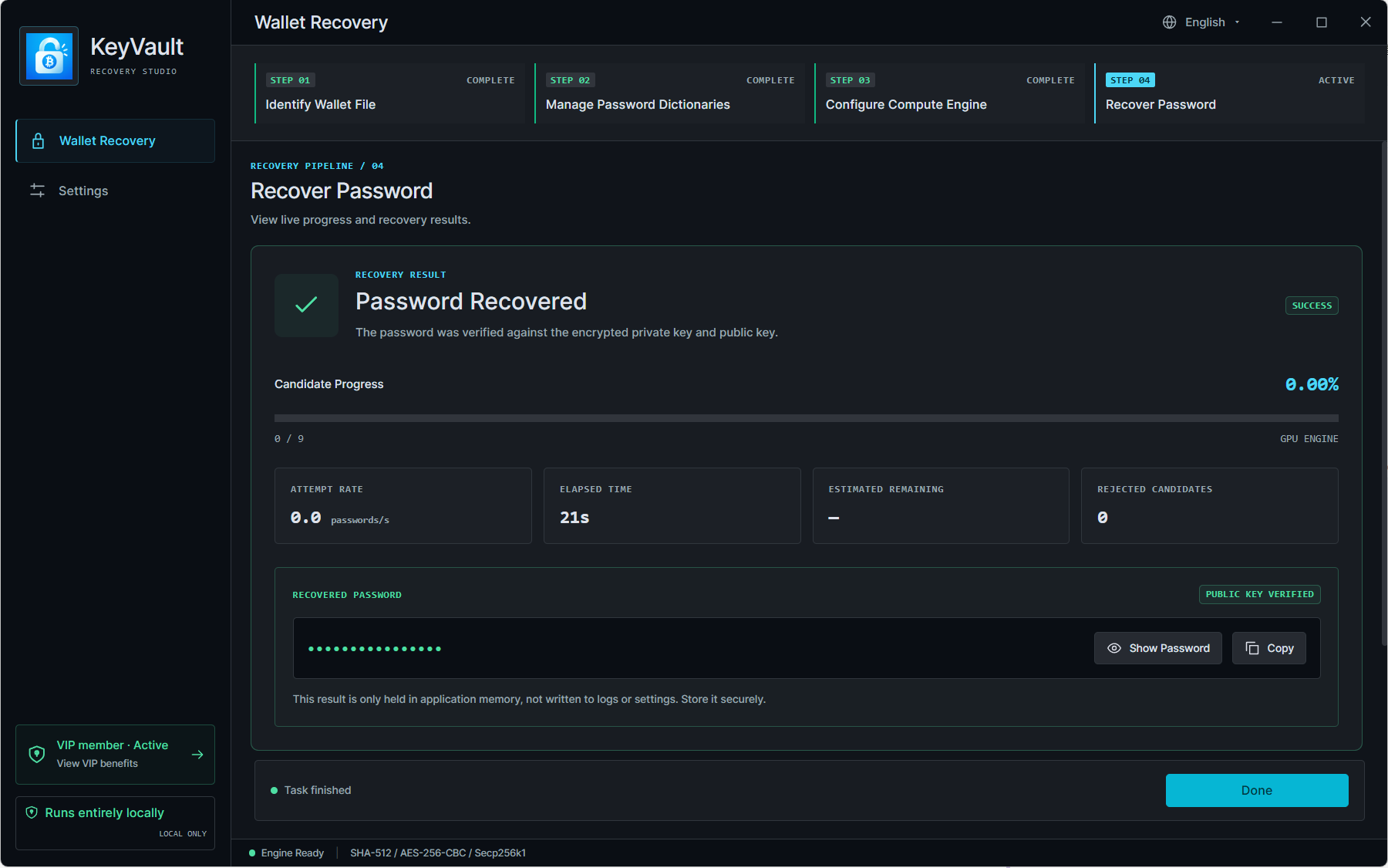Click the Candidate Progress bar
This screenshot has width=1388, height=868.
pyautogui.click(x=807, y=418)
